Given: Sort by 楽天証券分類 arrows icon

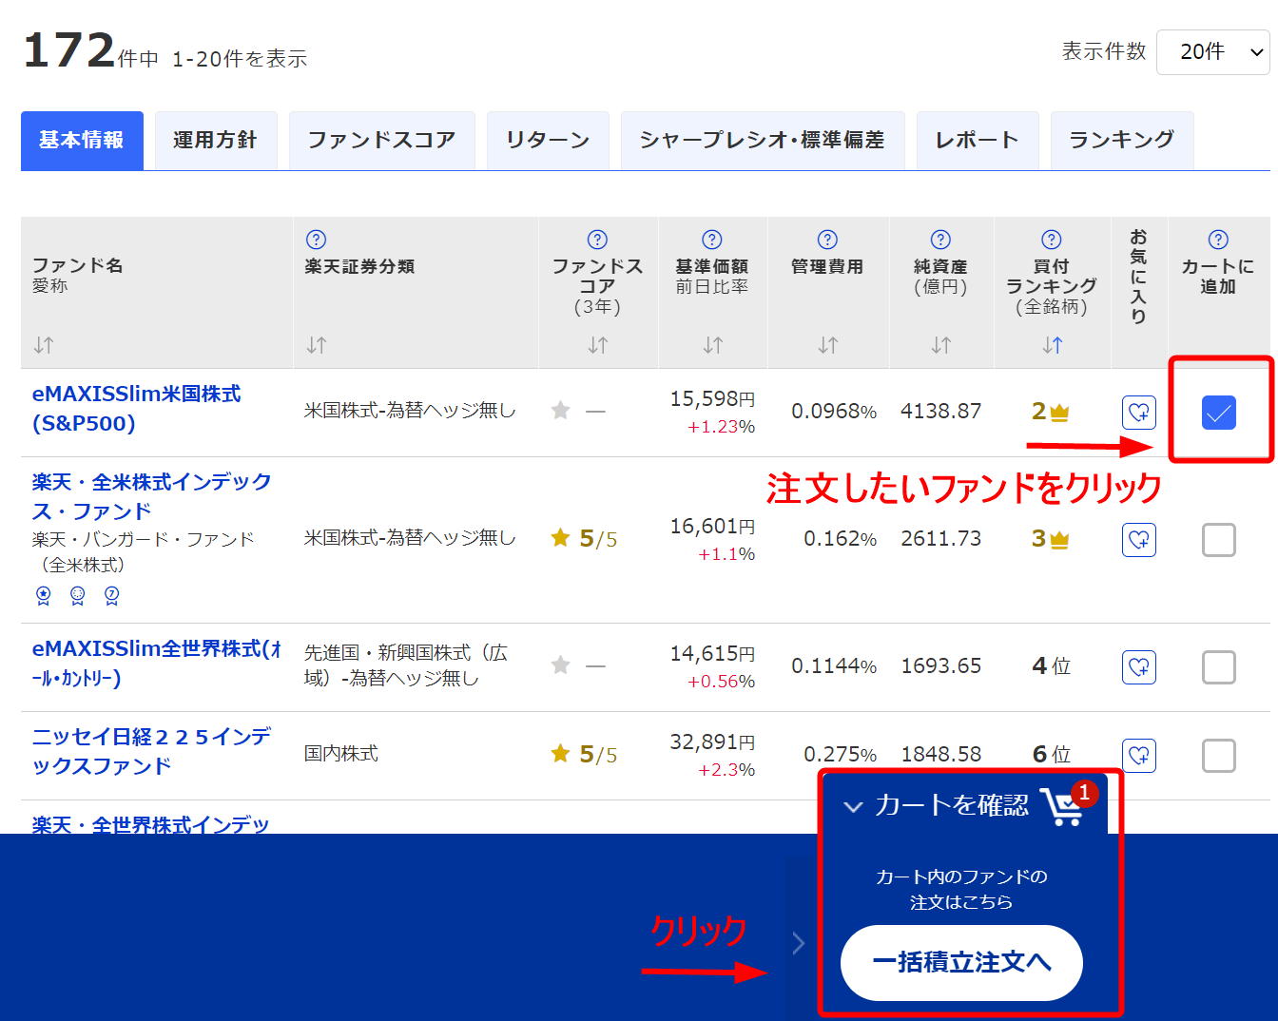Looking at the screenshot, I should (x=317, y=345).
